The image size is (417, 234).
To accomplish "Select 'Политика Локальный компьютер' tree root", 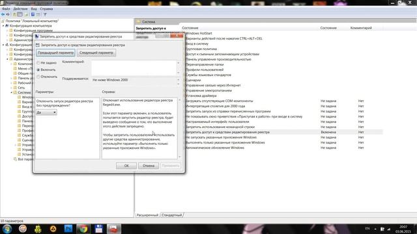I will point(32,21).
